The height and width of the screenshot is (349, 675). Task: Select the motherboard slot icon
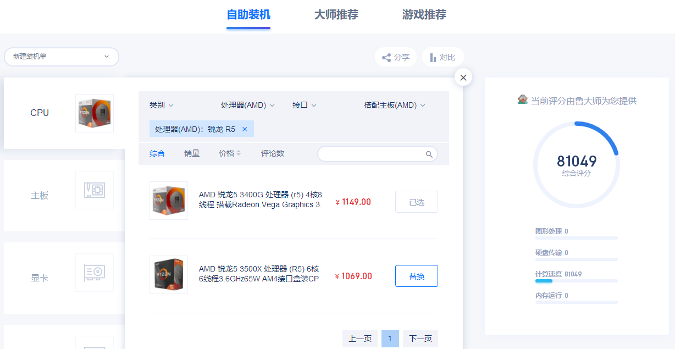(x=95, y=190)
